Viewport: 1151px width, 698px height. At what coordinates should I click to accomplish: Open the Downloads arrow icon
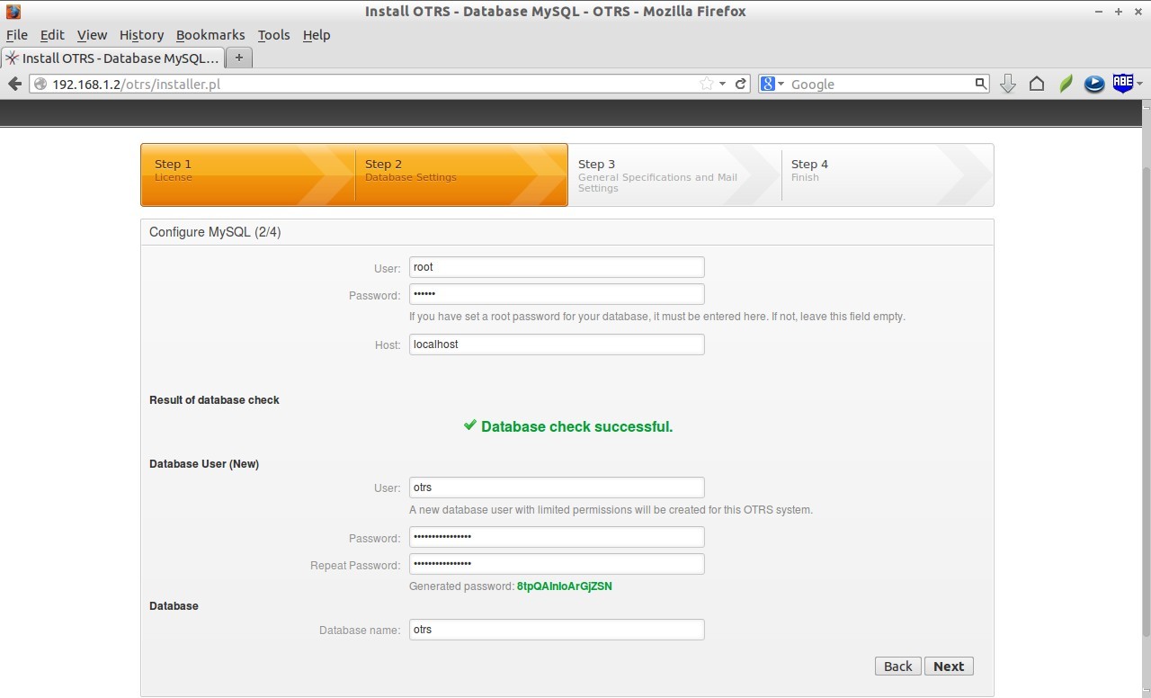[x=1008, y=84]
